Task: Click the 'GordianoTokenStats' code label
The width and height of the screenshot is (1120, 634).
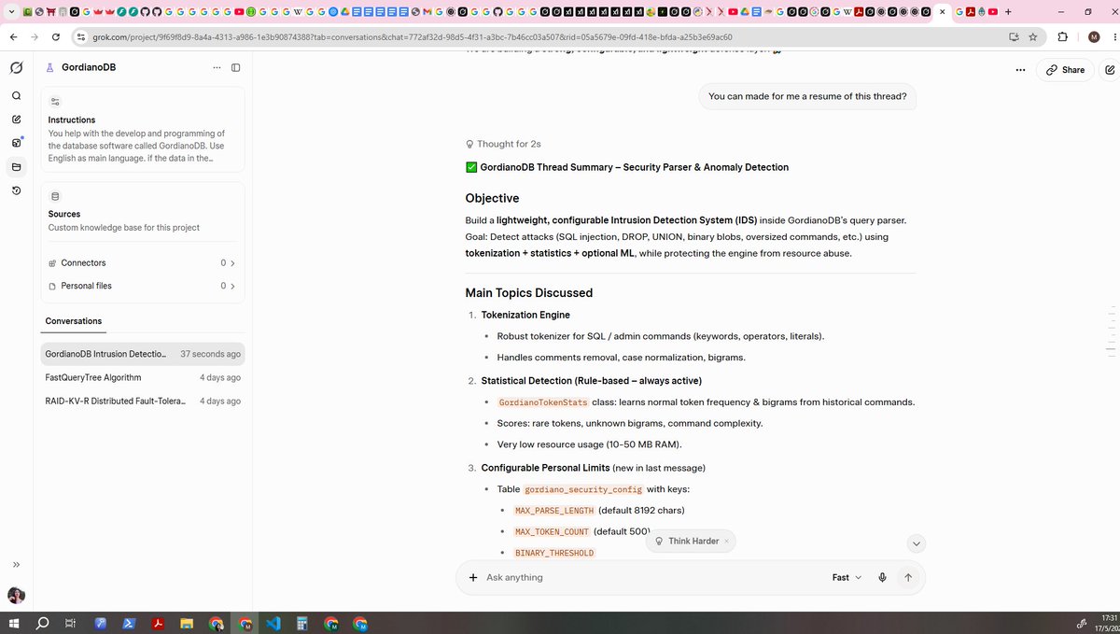Action: pos(543,402)
